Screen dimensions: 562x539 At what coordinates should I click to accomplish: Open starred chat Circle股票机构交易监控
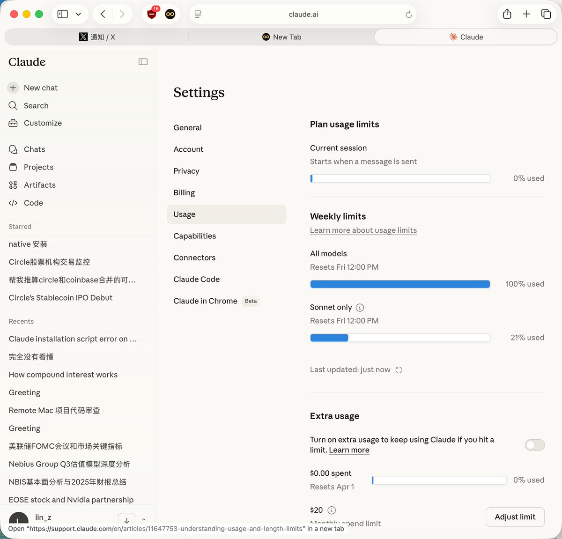[49, 262]
